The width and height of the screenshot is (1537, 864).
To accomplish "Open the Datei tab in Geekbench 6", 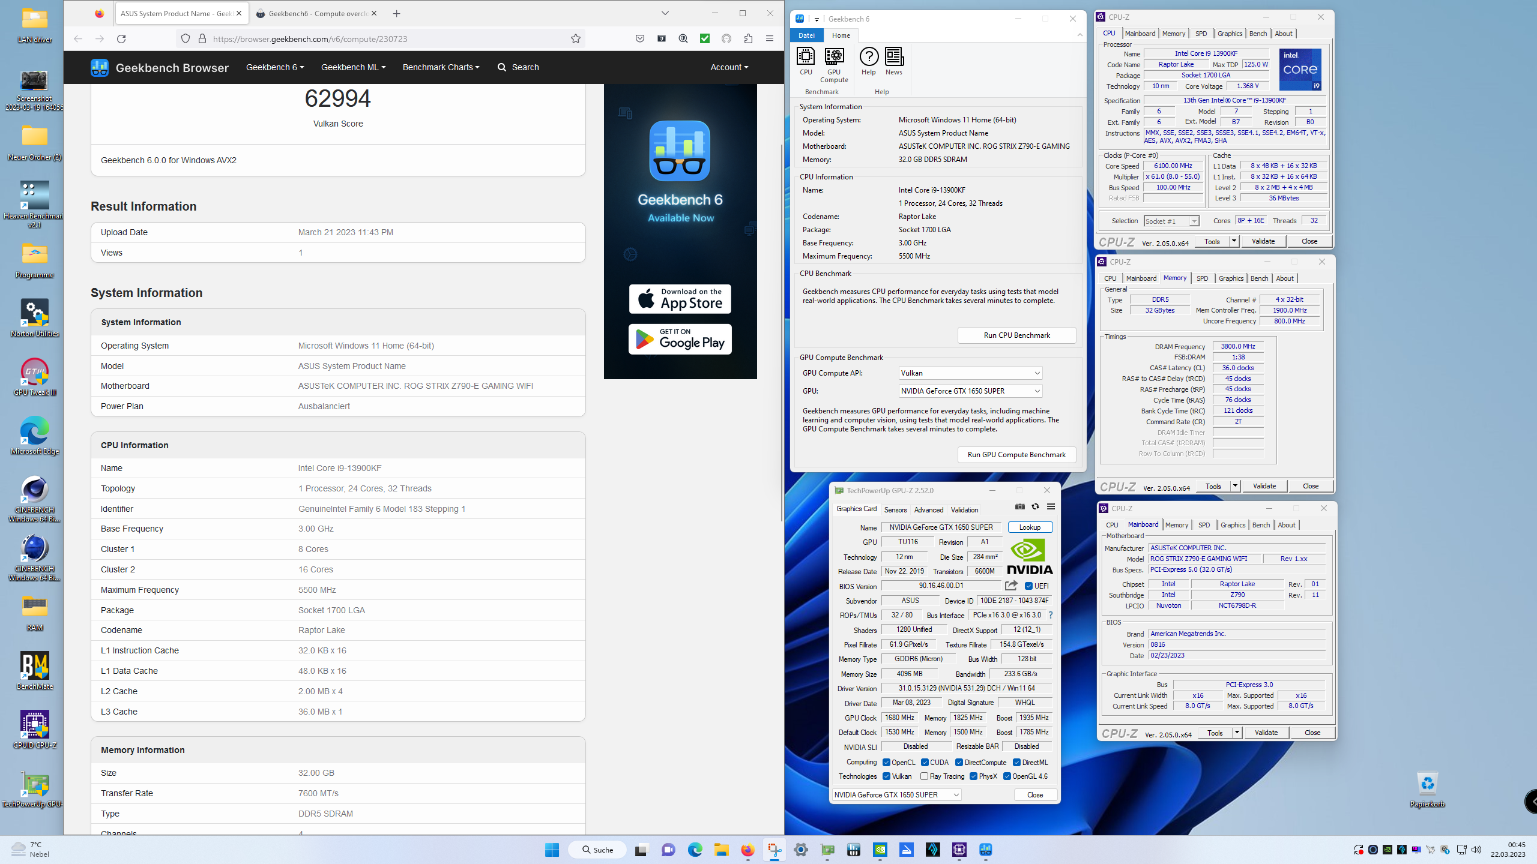I will [806, 35].
